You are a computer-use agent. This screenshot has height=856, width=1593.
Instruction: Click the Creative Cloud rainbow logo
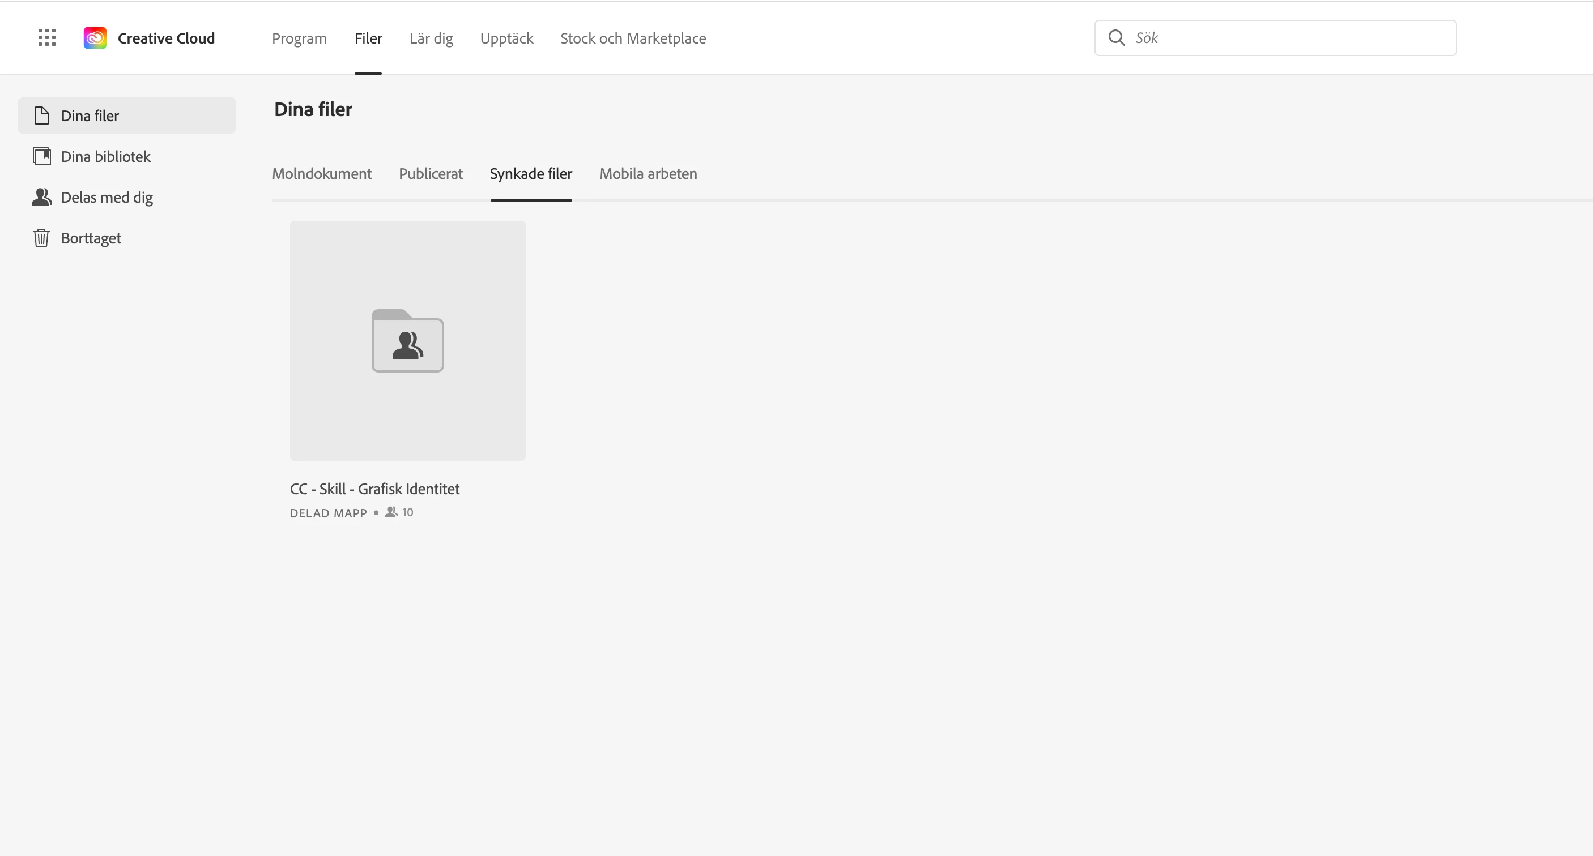95,38
